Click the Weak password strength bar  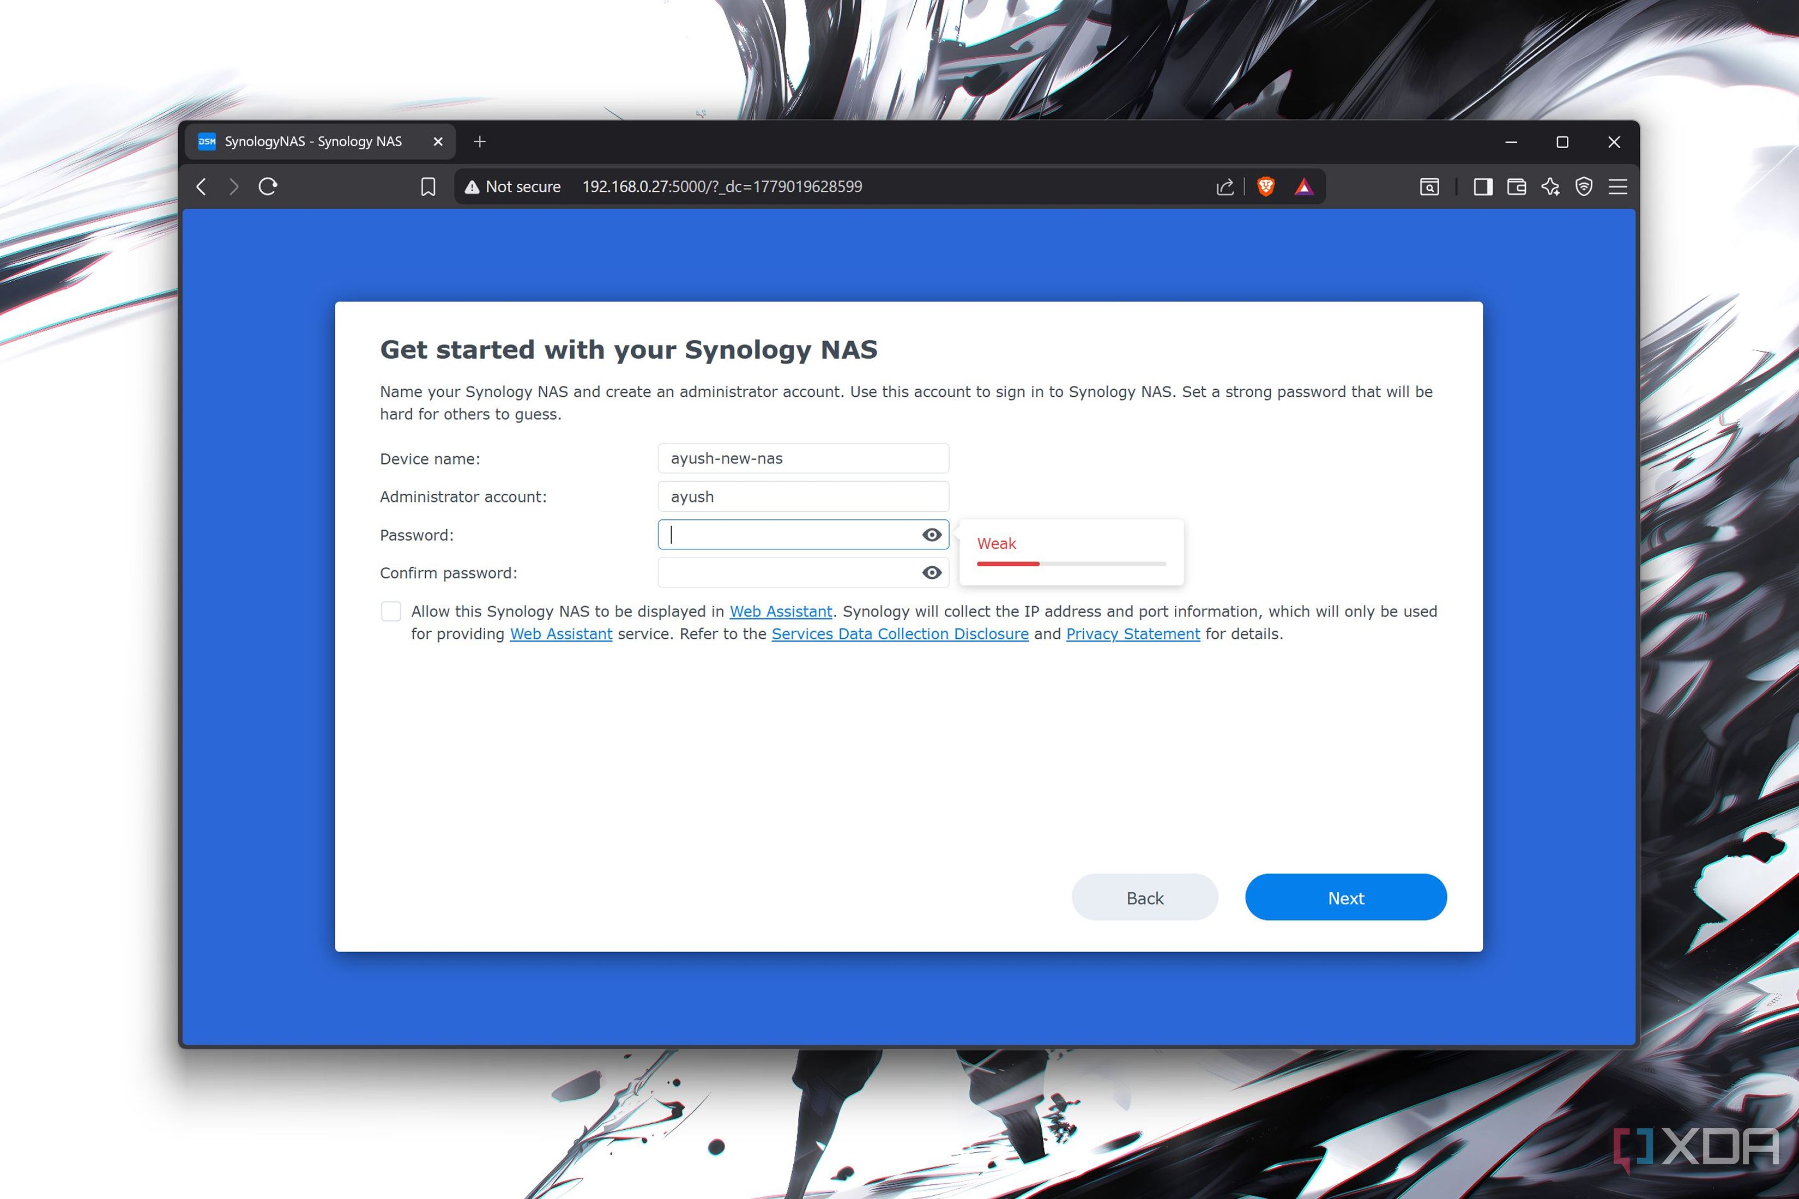[1071, 564]
